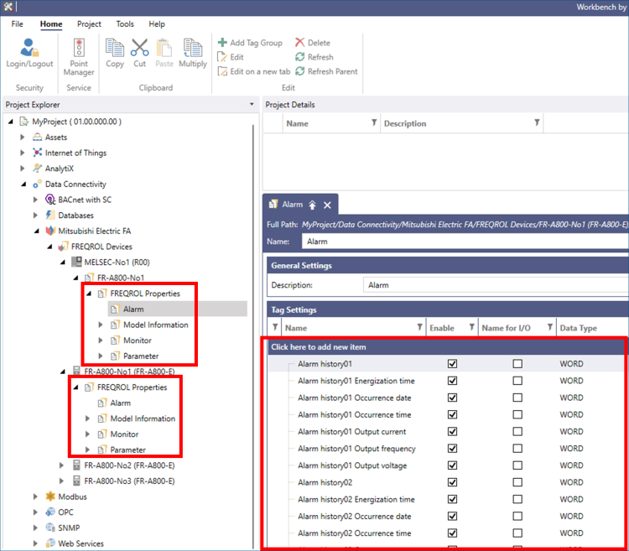Click the Refresh Parent icon

pyautogui.click(x=299, y=71)
